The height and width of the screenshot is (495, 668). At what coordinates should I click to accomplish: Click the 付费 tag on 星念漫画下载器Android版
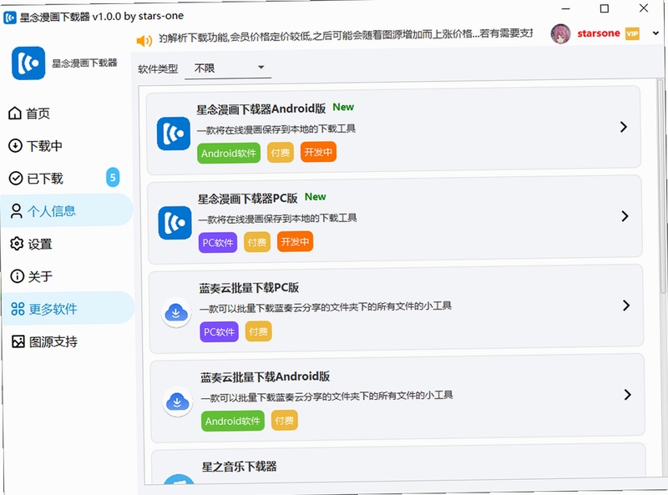(281, 153)
